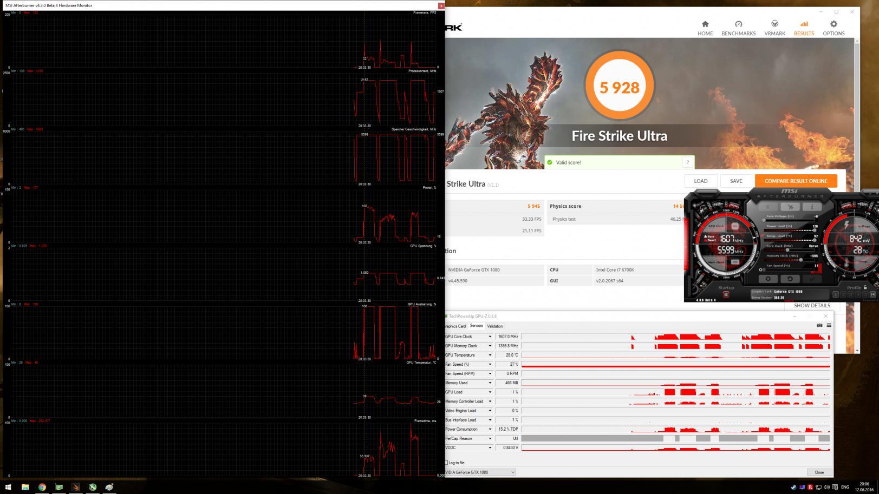Open the VRMARK tab in 3DMark
Image resolution: width=879 pixels, height=494 pixels.
coord(774,28)
